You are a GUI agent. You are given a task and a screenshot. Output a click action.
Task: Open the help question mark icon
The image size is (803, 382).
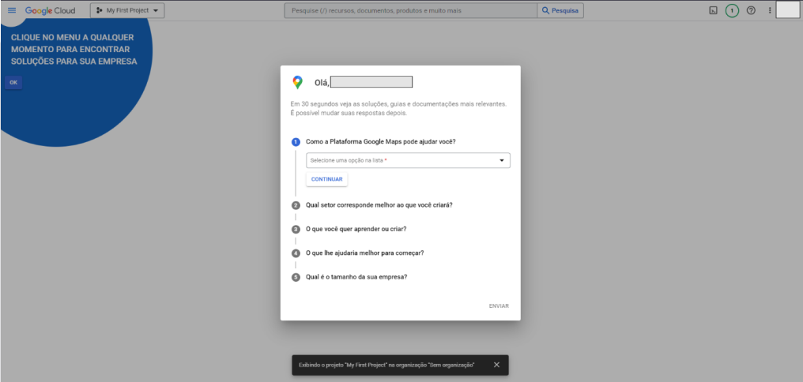pos(751,10)
